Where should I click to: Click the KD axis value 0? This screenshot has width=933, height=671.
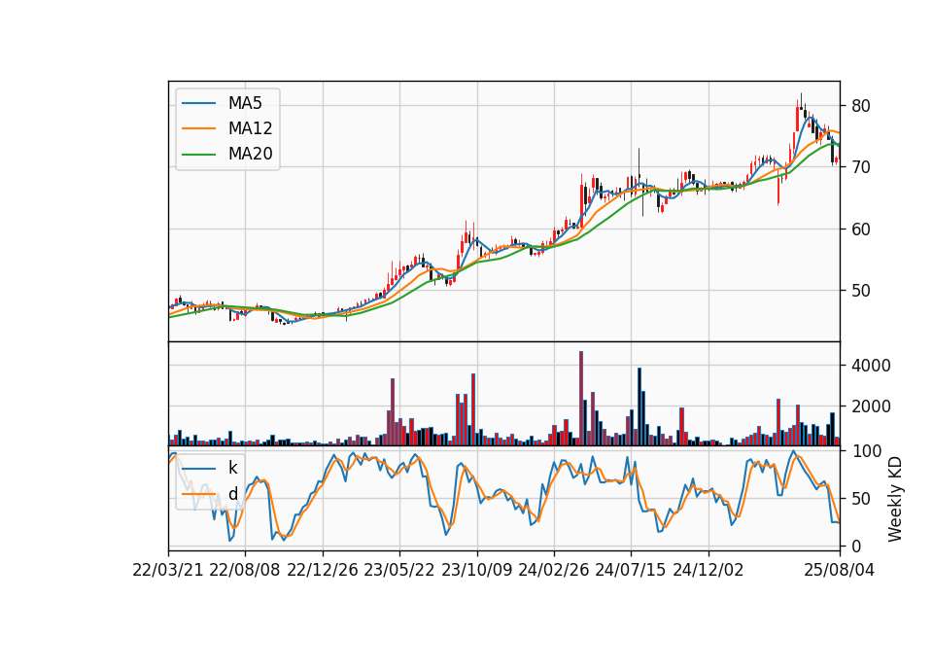click(855, 546)
